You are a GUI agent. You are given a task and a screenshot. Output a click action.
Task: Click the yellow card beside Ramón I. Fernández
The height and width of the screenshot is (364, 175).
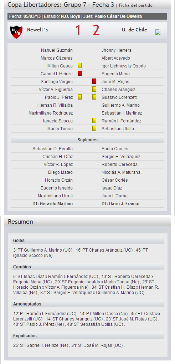[x=94, y=121]
